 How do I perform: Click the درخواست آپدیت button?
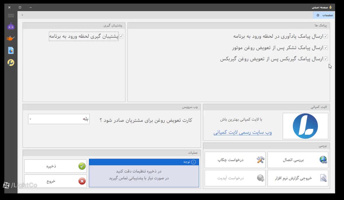[x=235, y=178]
